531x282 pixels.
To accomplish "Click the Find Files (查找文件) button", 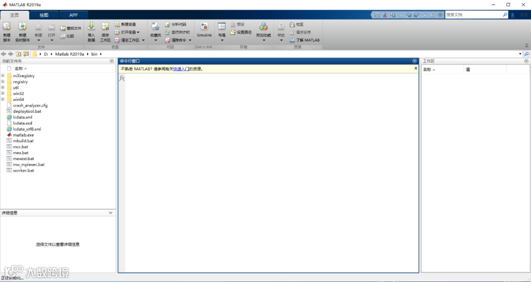I will pos(71,28).
